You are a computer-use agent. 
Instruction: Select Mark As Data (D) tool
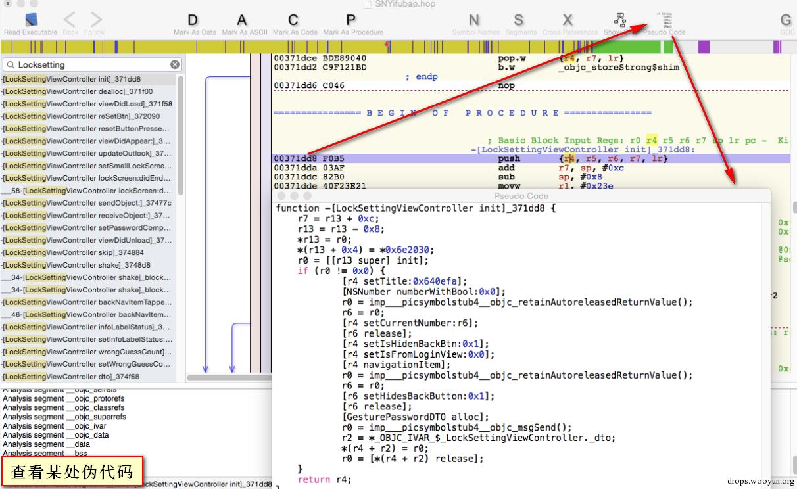click(x=193, y=20)
